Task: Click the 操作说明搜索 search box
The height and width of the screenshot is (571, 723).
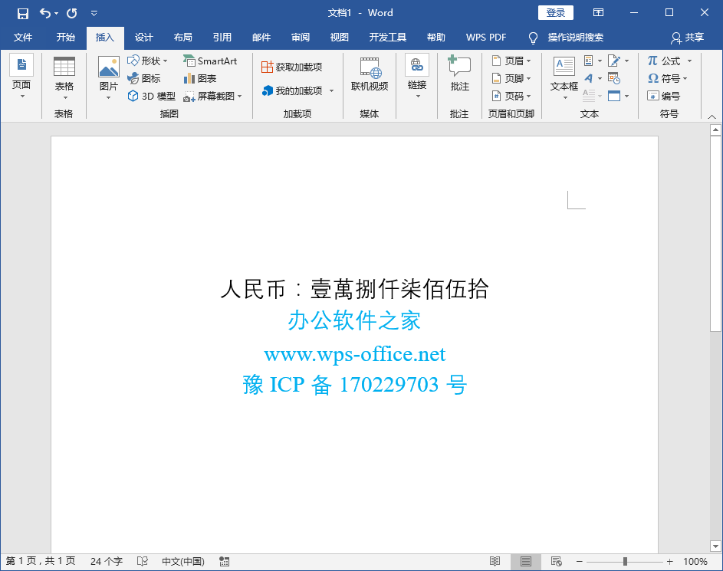Action: pos(575,38)
